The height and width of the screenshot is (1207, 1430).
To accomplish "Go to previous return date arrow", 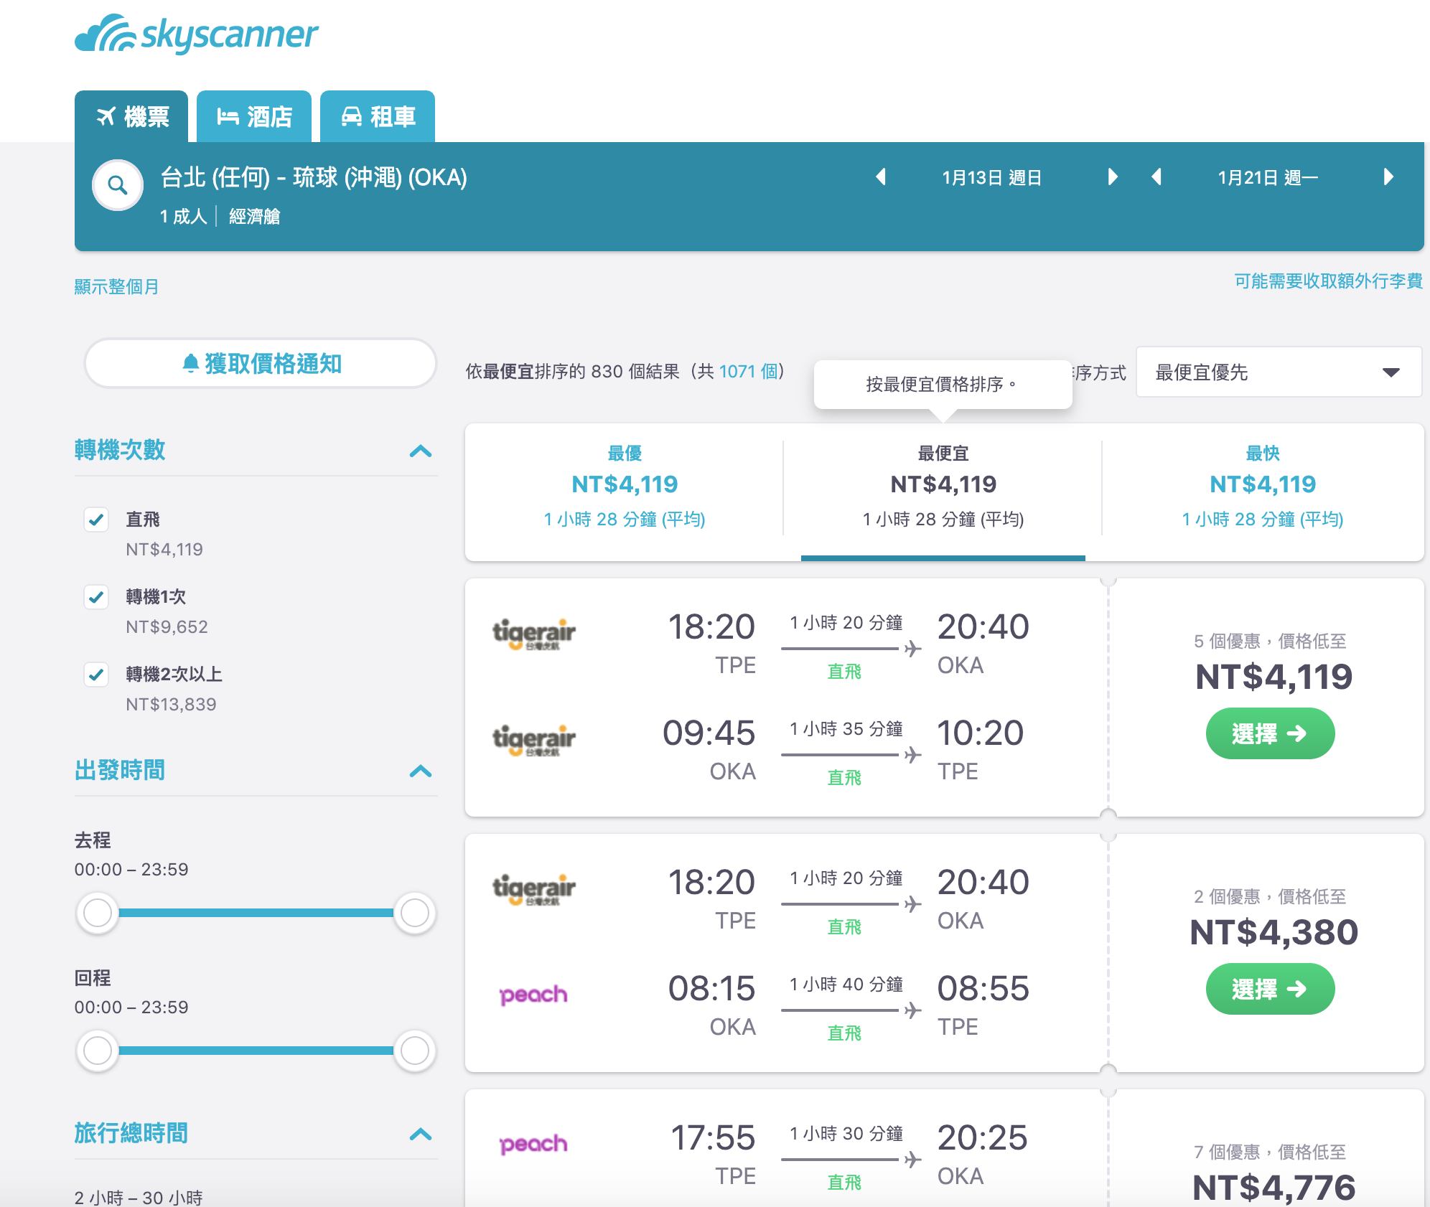I will pyautogui.click(x=1156, y=177).
